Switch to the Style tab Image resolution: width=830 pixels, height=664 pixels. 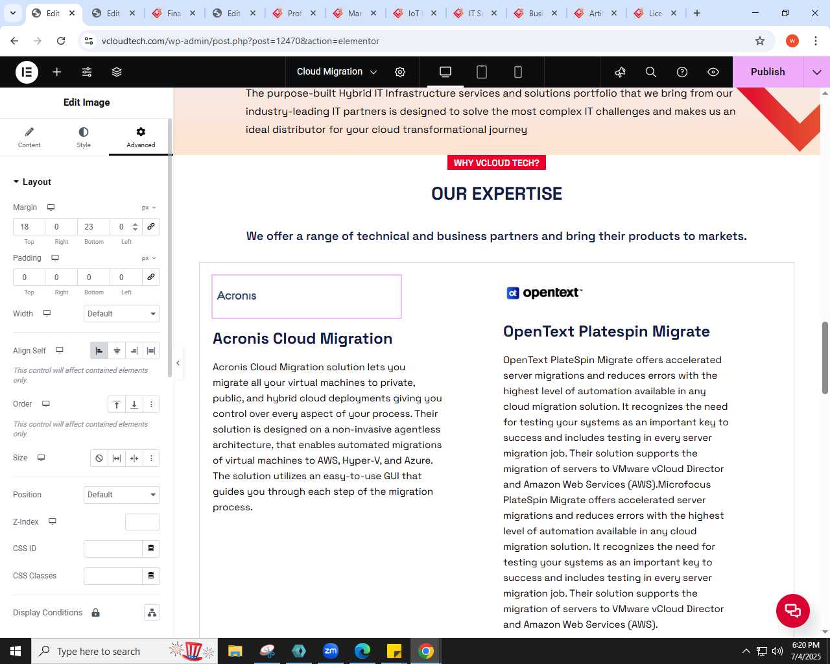84,137
